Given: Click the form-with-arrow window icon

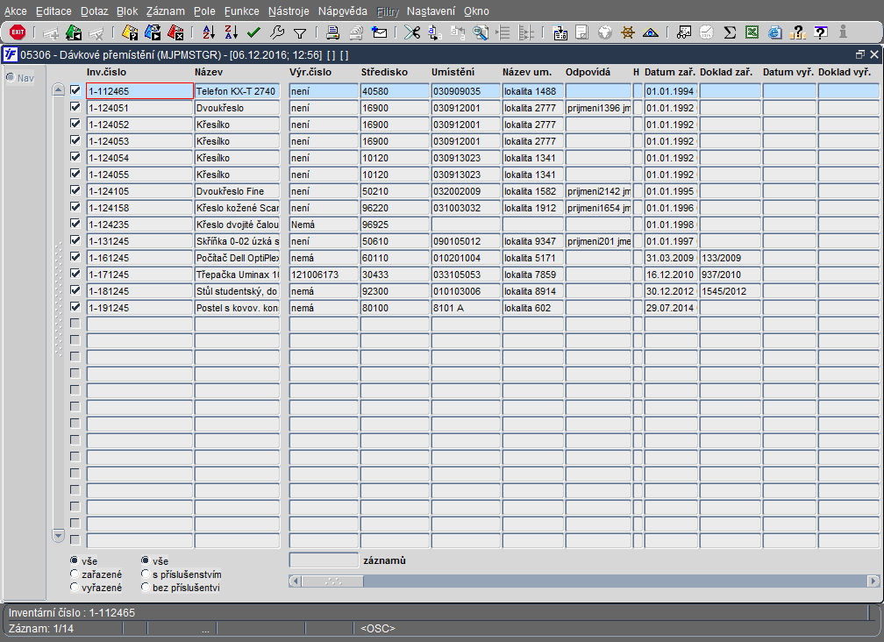Looking at the screenshot, I should 560,32.
